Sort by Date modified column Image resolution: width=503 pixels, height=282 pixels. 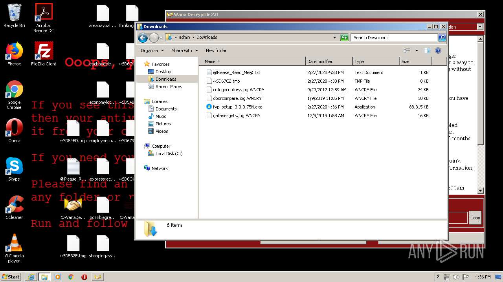pyautogui.click(x=329, y=61)
